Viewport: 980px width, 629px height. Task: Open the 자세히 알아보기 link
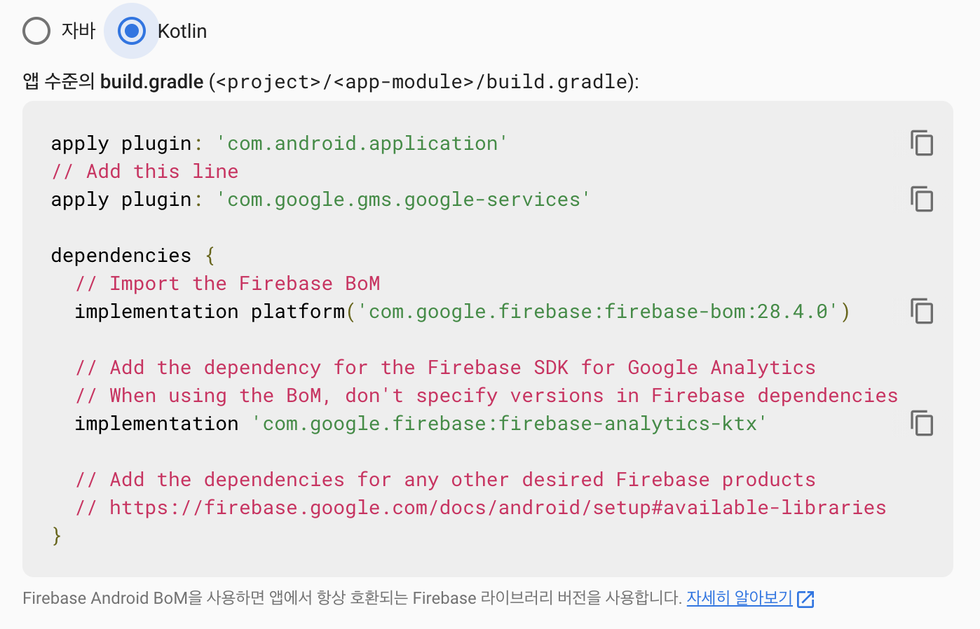click(x=740, y=598)
